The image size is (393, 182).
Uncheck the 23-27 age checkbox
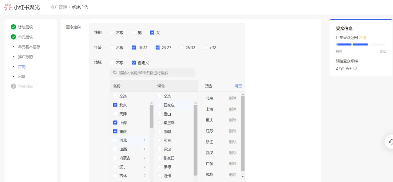[158, 47]
